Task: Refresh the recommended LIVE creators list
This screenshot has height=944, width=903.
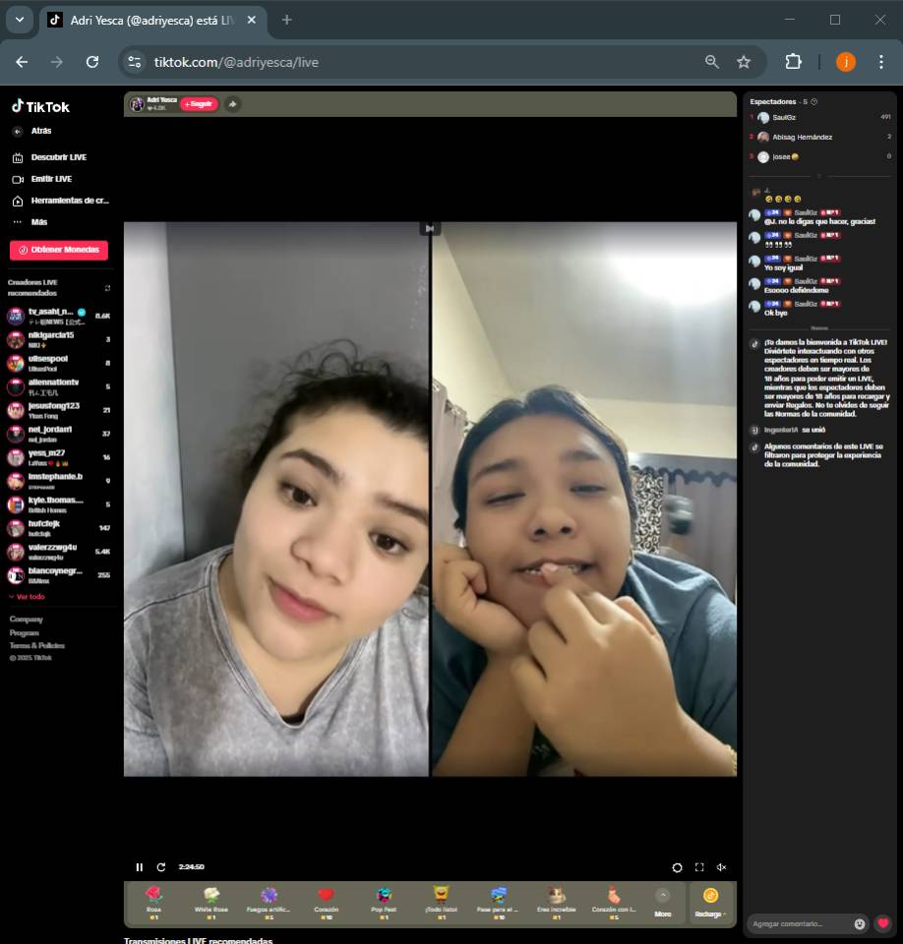Action: pyautogui.click(x=107, y=288)
